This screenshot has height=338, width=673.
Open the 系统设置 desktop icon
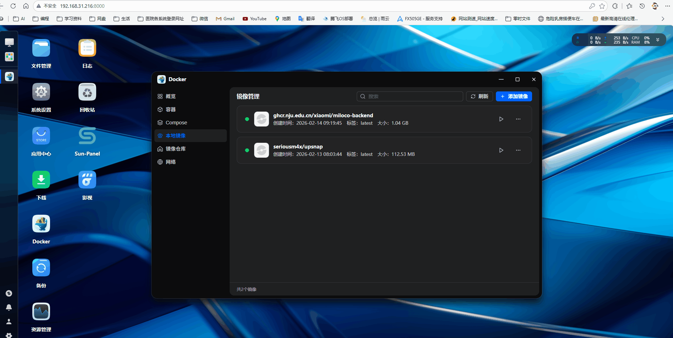pyautogui.click(x=41, y=92)
